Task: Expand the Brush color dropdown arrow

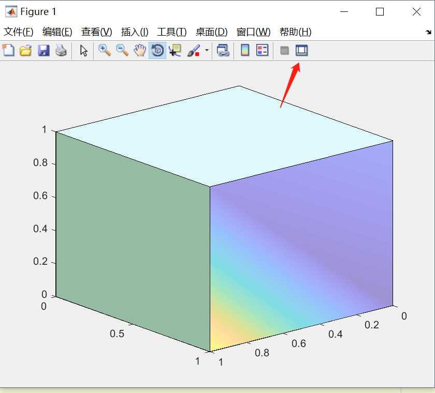Action: (207, 50)
